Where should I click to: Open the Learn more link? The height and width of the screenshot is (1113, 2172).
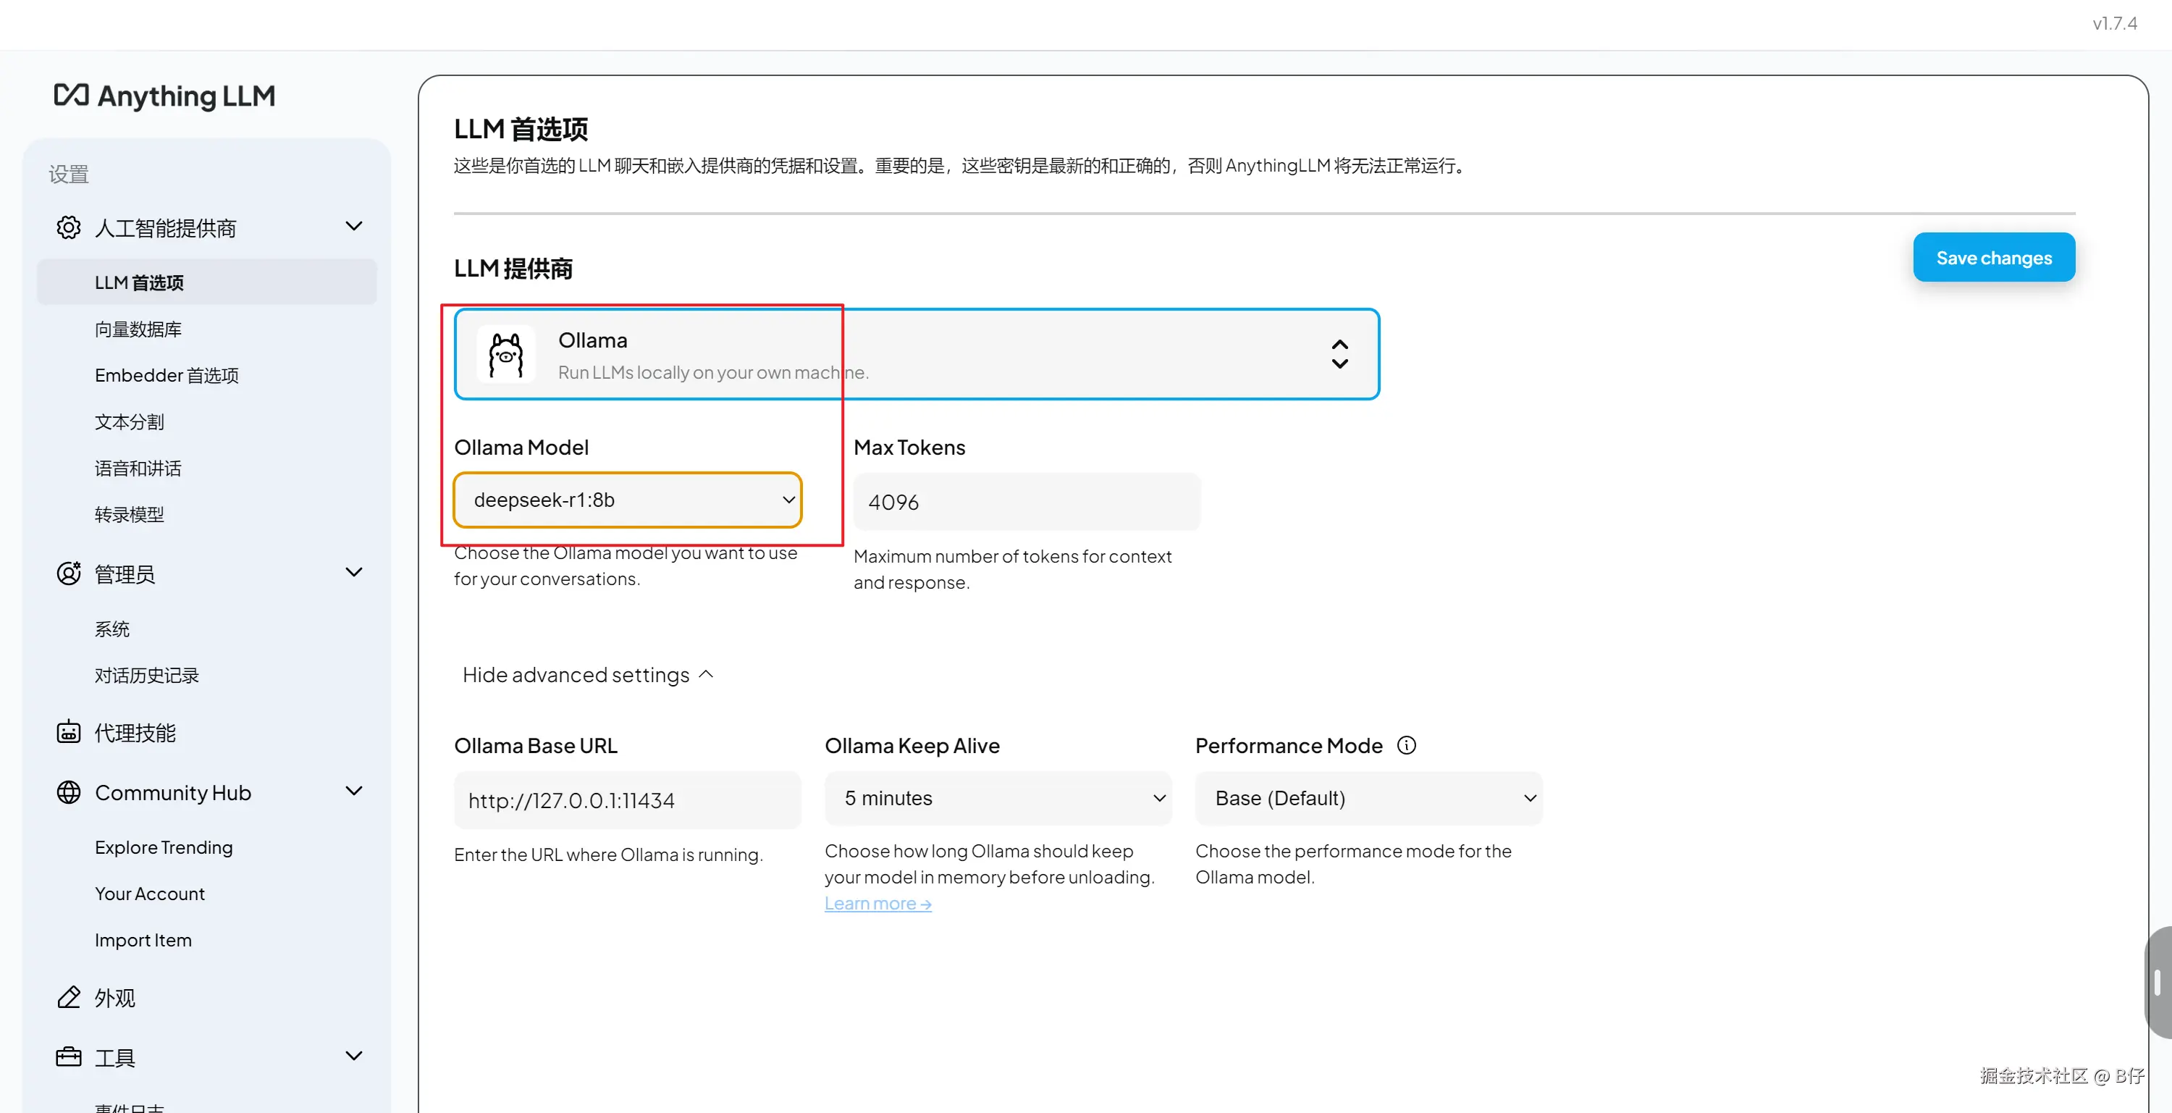[877, 903]
